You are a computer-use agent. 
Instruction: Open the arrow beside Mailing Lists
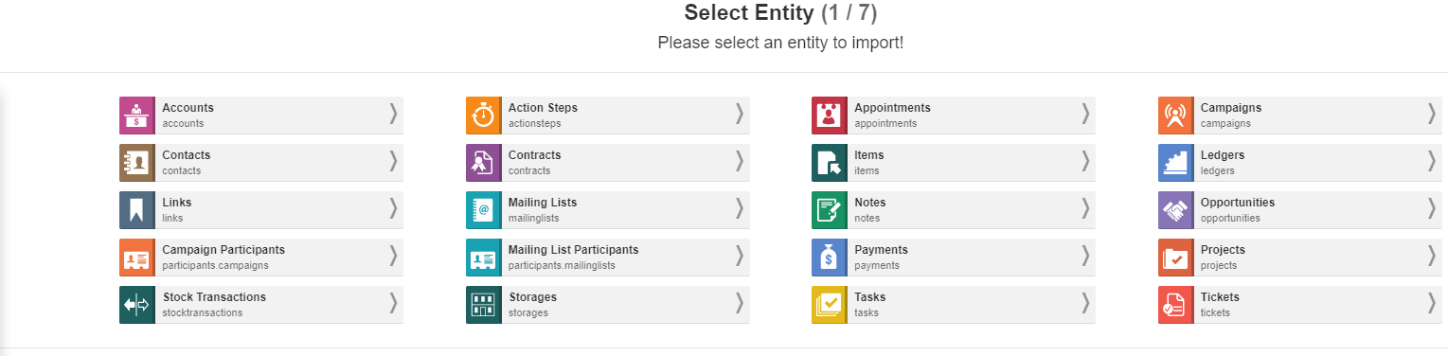(740, 209)
